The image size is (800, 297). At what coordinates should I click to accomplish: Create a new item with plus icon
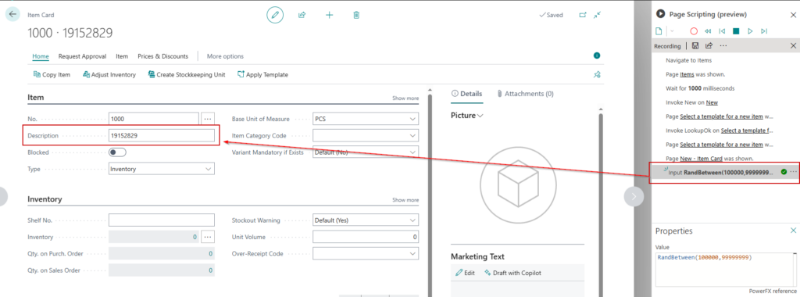[x=329, y=15]
